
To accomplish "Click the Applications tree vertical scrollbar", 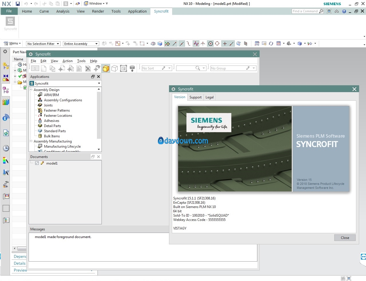I will pos(99,115).
